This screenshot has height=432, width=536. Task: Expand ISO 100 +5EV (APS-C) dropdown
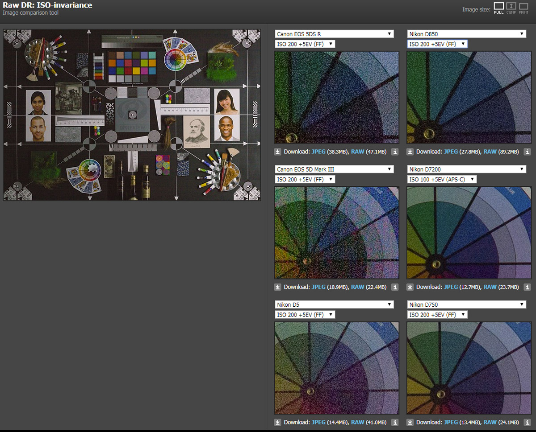pos(442,179)
